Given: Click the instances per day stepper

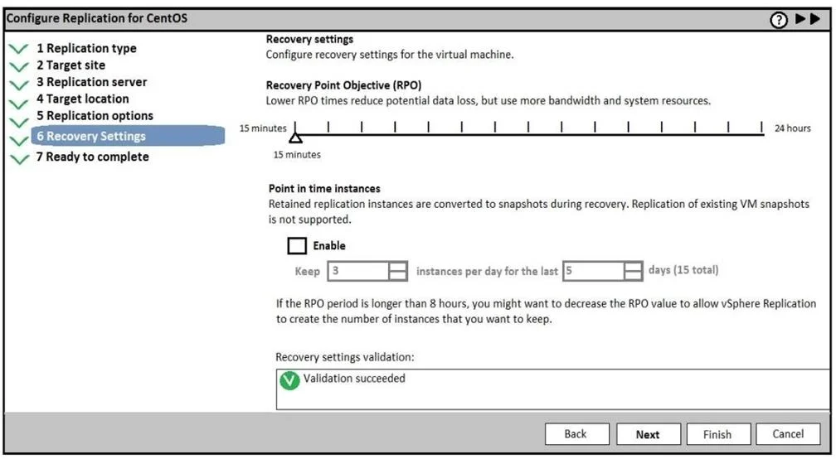Looking at the screenshot, I should (x=398, y=271).
